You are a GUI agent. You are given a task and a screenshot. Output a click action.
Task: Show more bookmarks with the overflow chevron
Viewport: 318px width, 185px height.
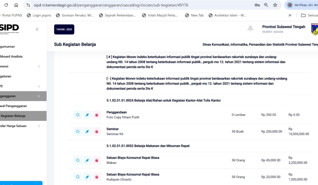[x=290, y=15]
